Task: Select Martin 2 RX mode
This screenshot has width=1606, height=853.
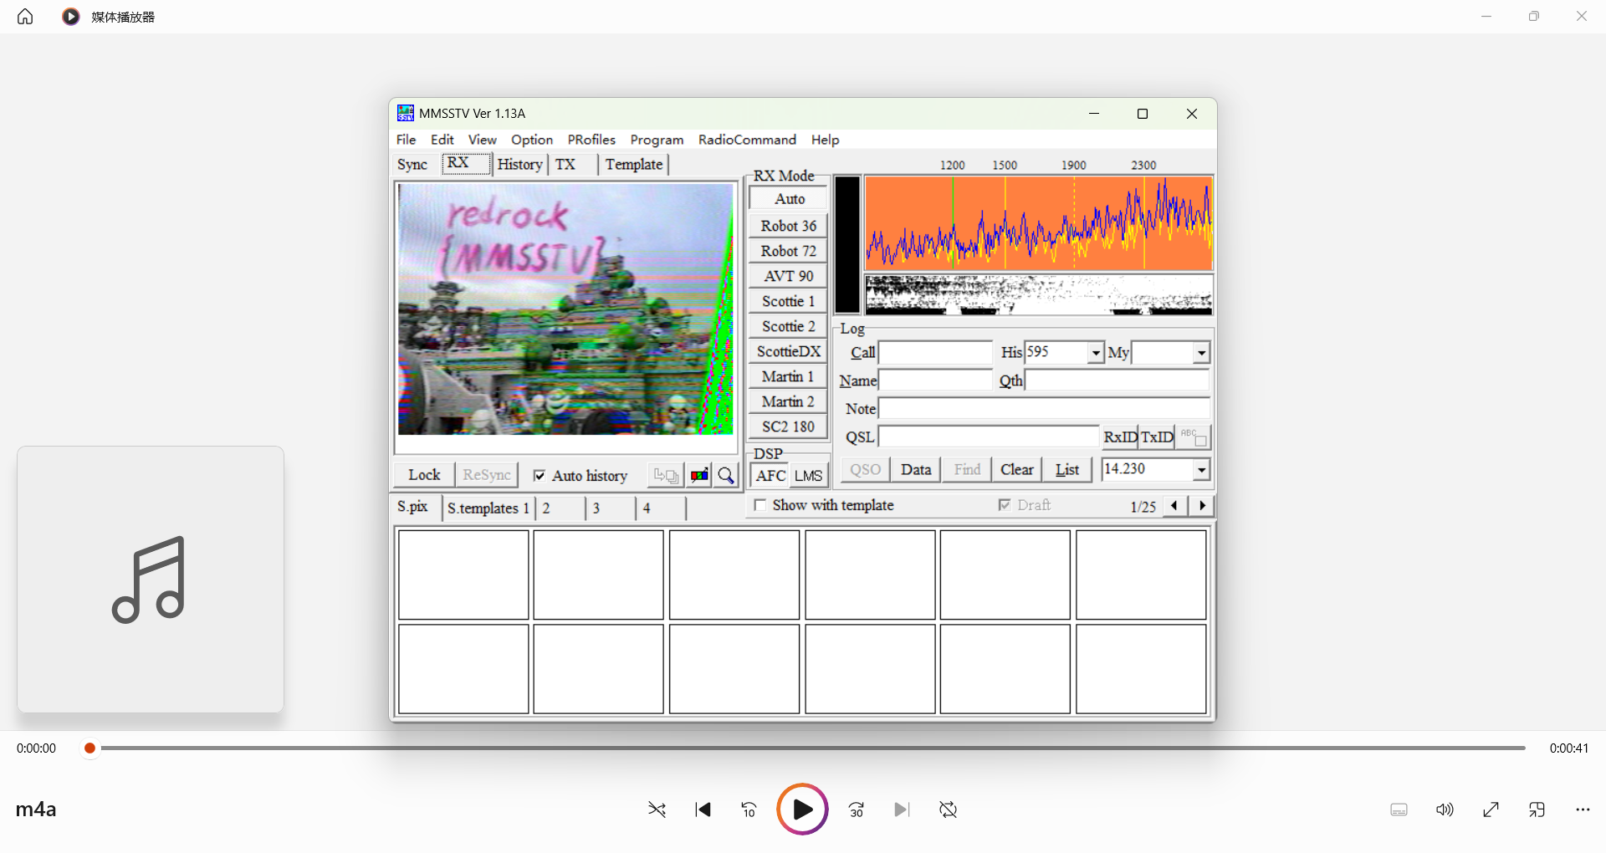Action: click(789, 401)
